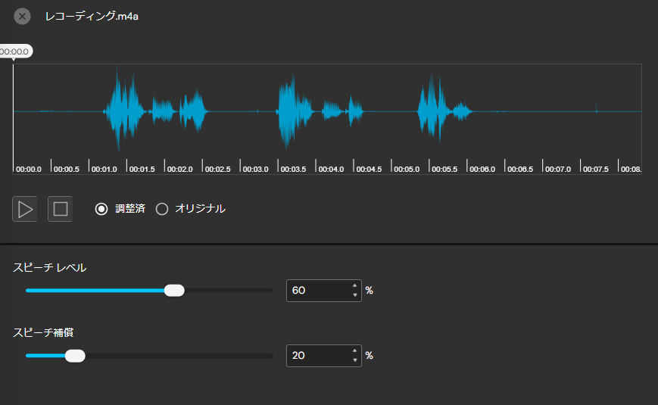
Task: Click the 00:07.0 tick on timeline ruler
Action: pyautogui.click(x=543, y=165)
